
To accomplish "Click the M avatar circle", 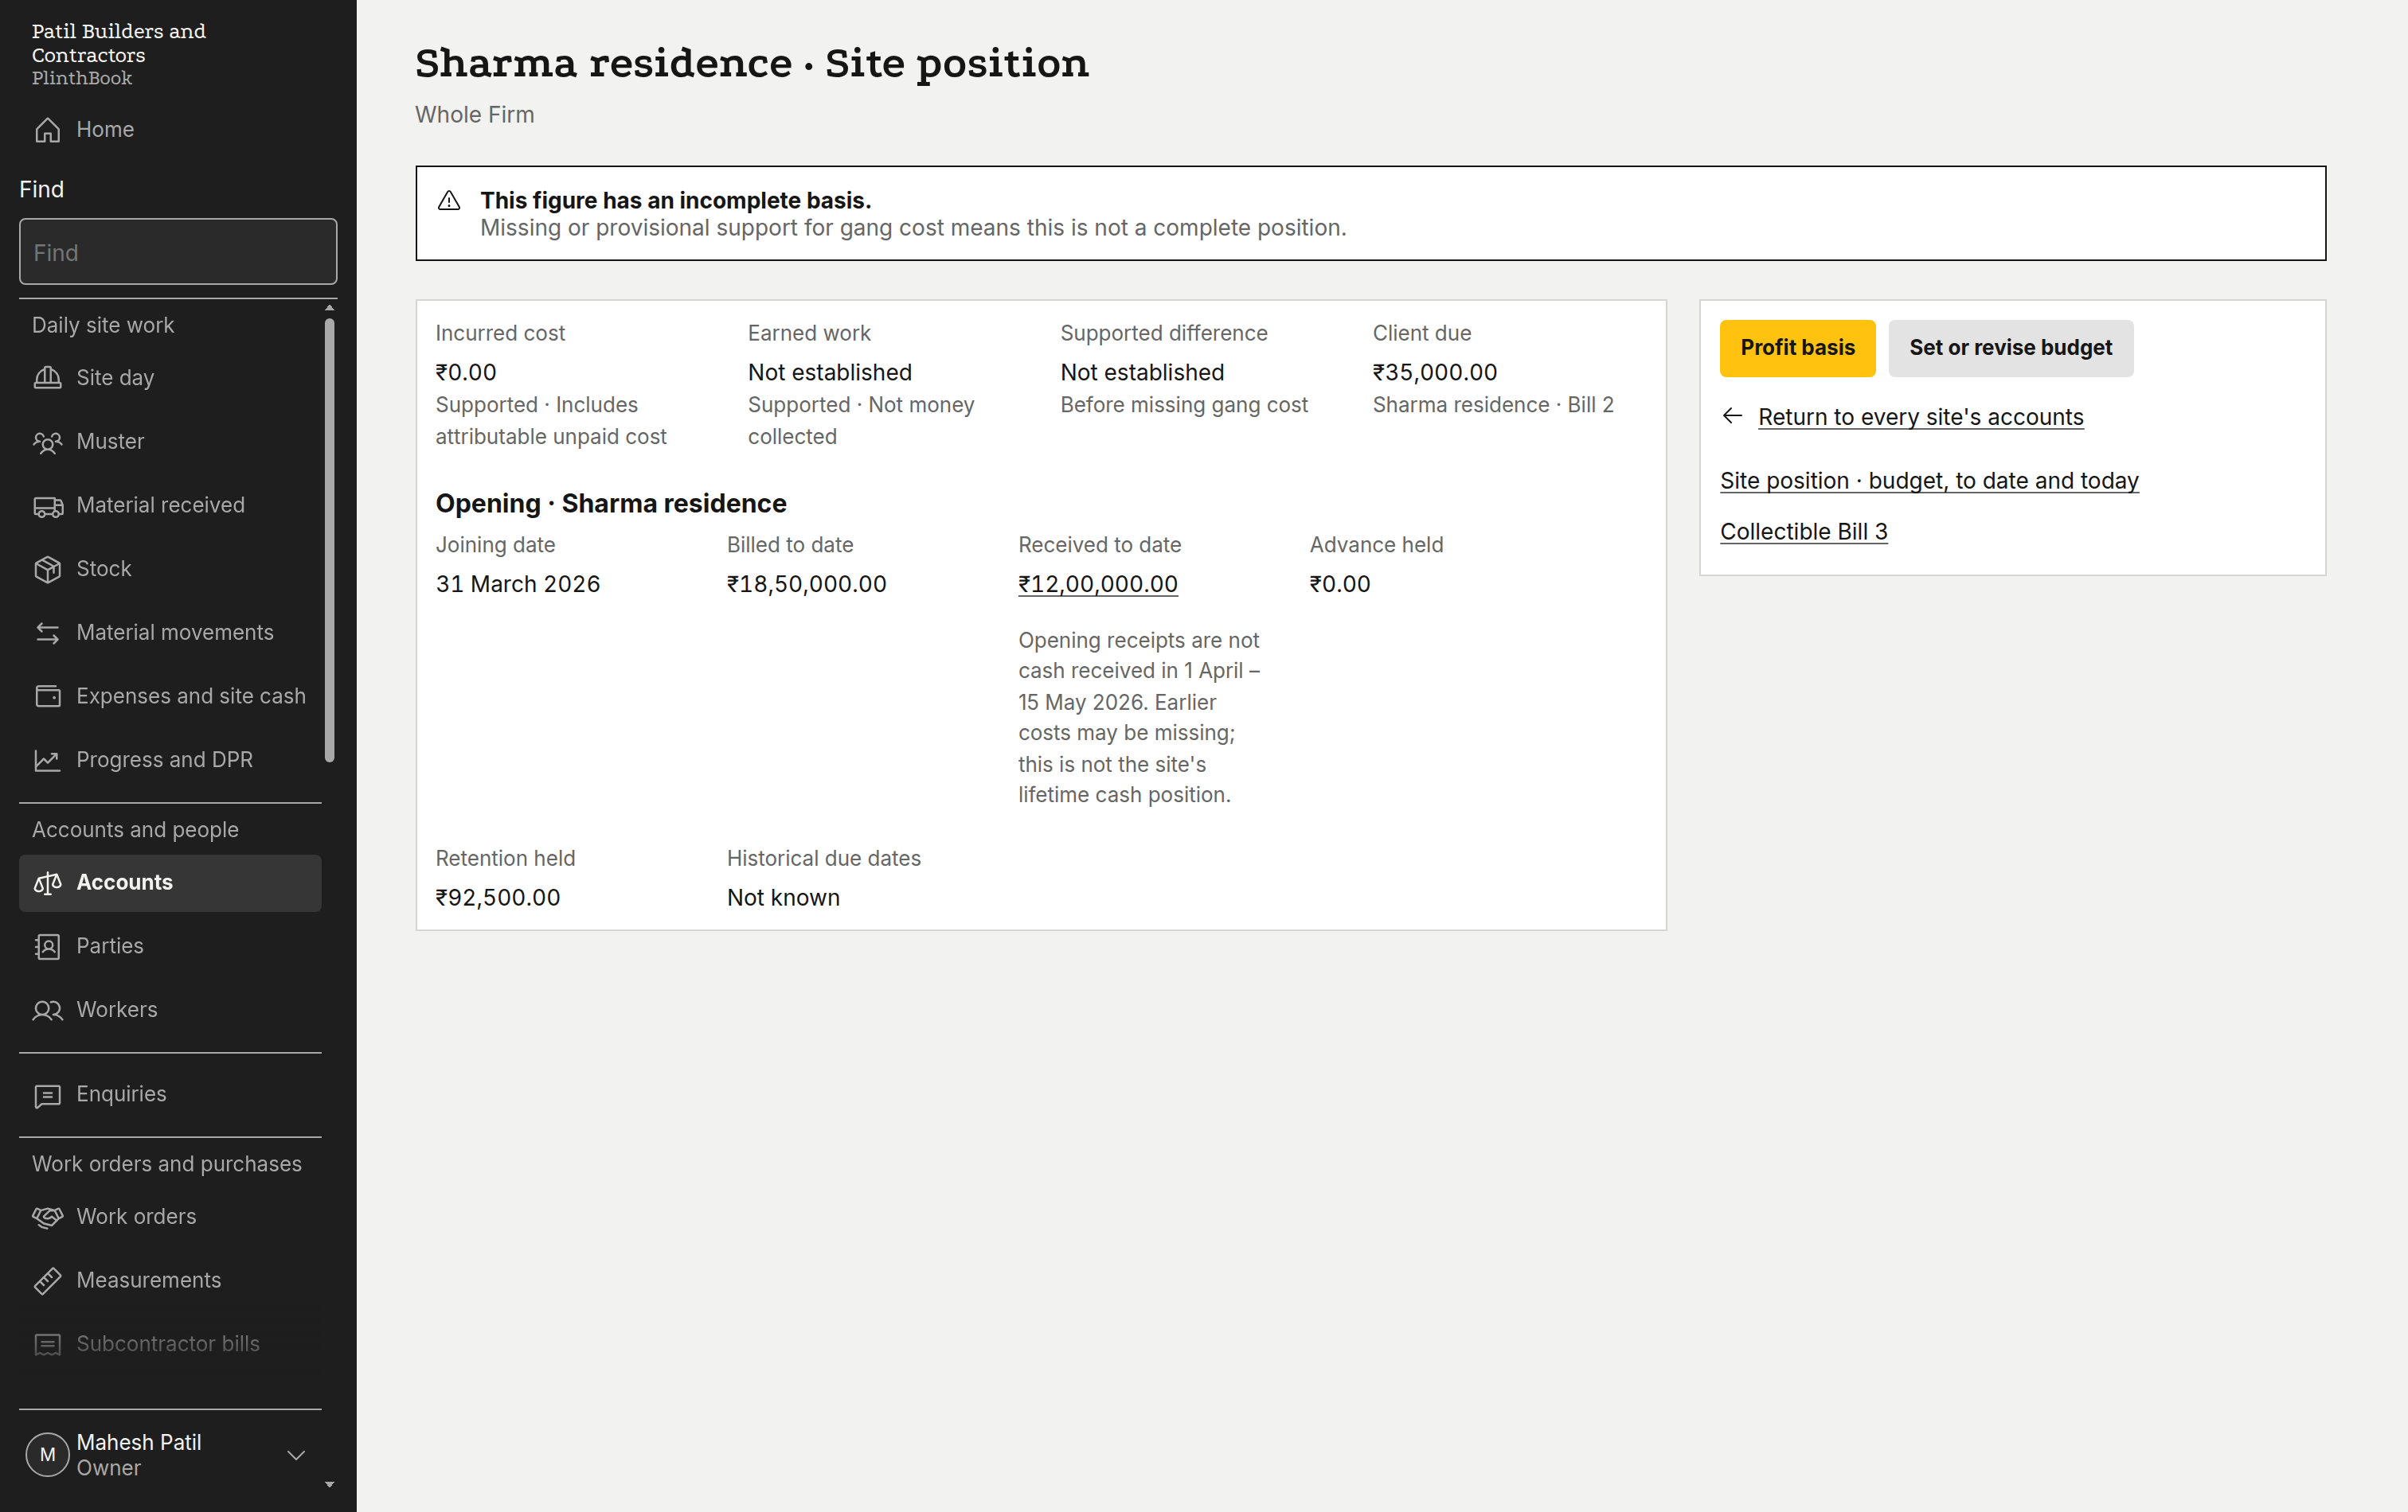I will [47, 1455].
